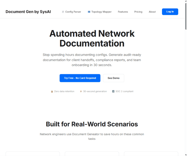
Task: Click the lock icon beside Zero data retention
Action: tap(52, 91)
